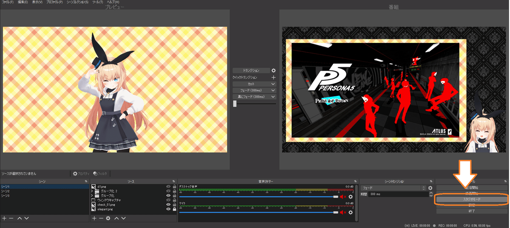Undock the 音声ミキサー panel via header icon

356,181
